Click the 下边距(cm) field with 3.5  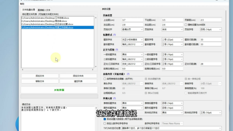pos(172,20)
